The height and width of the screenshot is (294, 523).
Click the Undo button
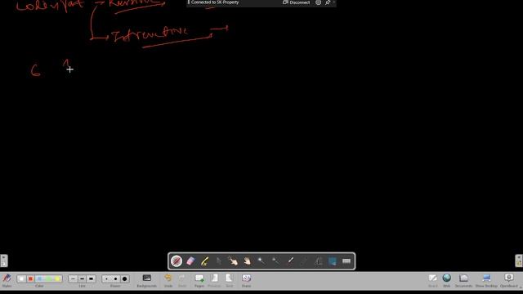pos(168,281)
